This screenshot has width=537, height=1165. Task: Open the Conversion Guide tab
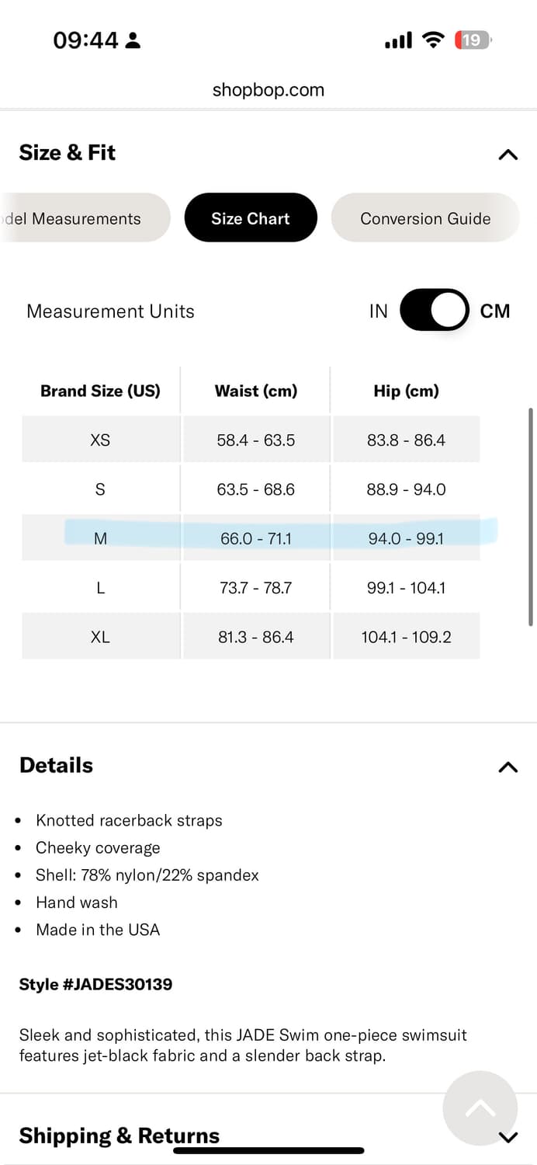pos(425,217)
